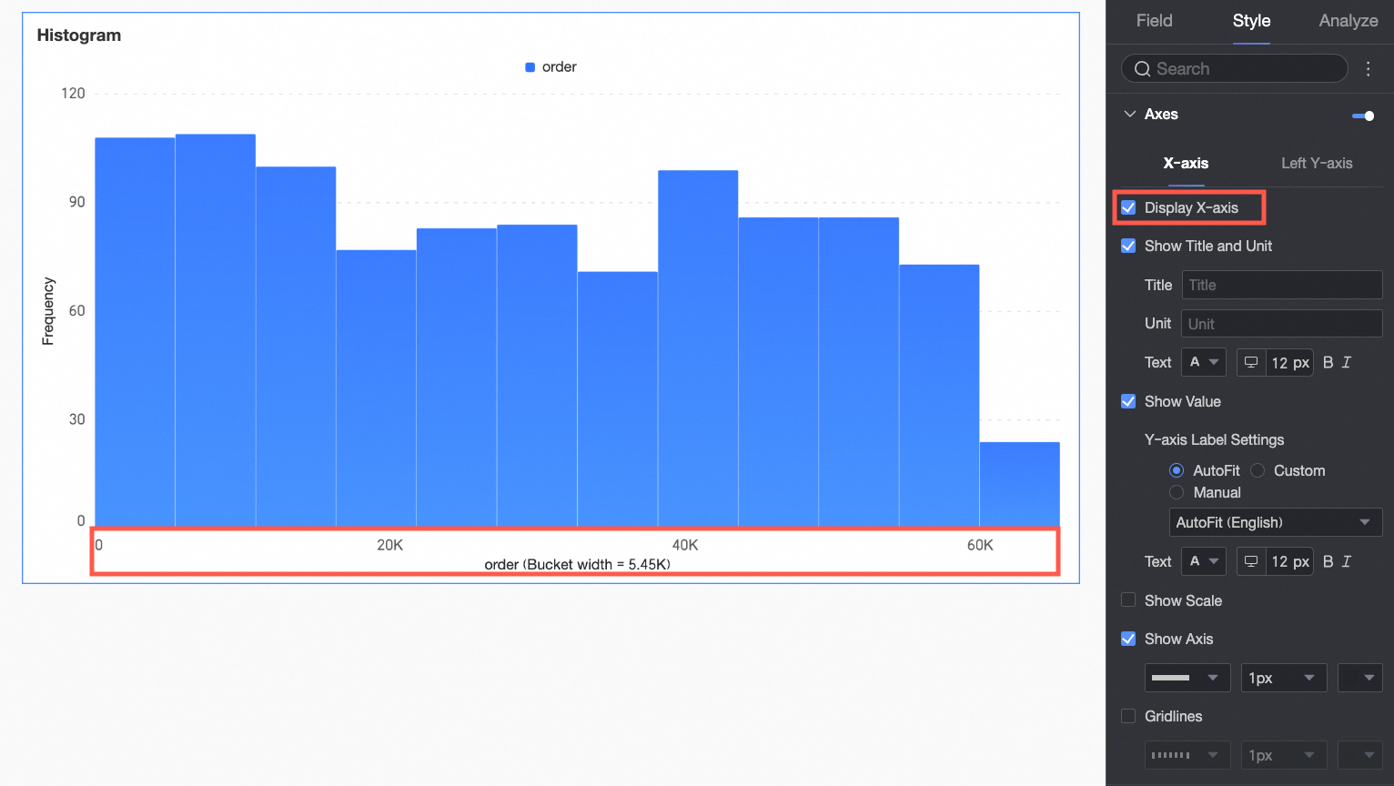Open value text color dropdown

pos(1204,561)
